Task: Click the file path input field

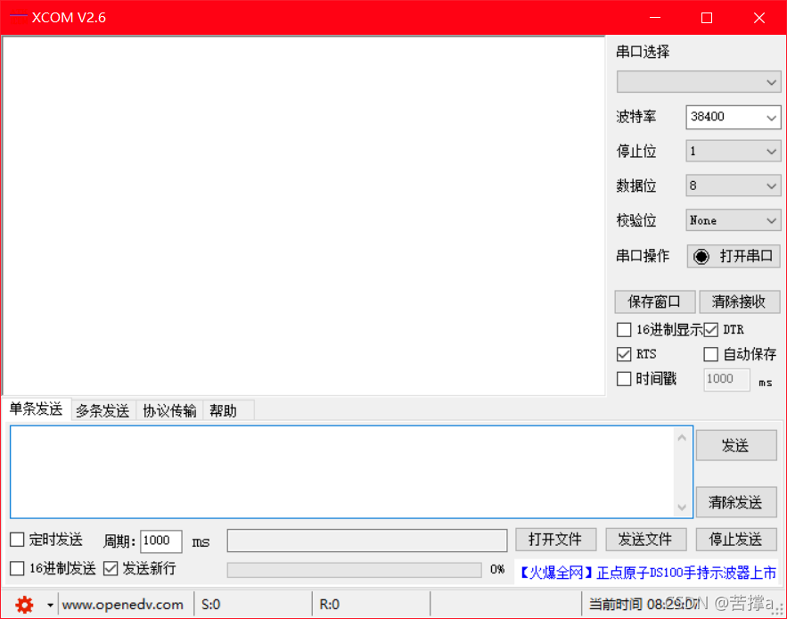Action: click(367, 541)
